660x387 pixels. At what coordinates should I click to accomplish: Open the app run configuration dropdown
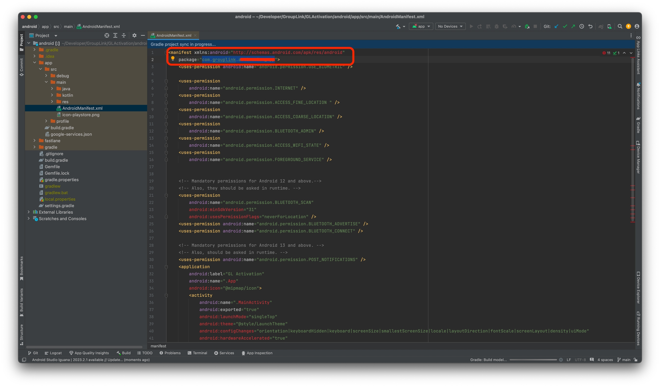(x=421, y=26)
